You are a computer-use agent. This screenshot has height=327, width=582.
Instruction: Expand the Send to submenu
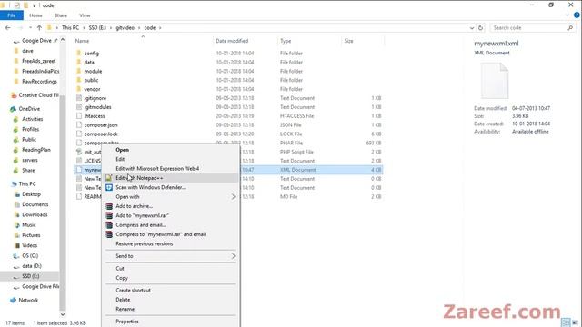(x=171, y=256)
